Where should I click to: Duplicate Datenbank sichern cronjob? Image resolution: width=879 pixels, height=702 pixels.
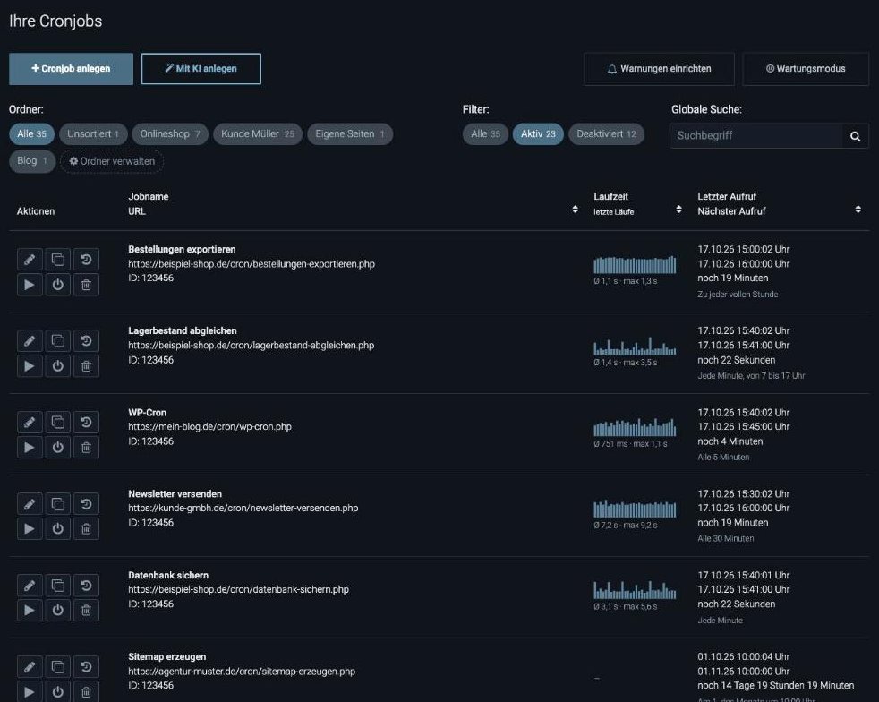(58, 586)
